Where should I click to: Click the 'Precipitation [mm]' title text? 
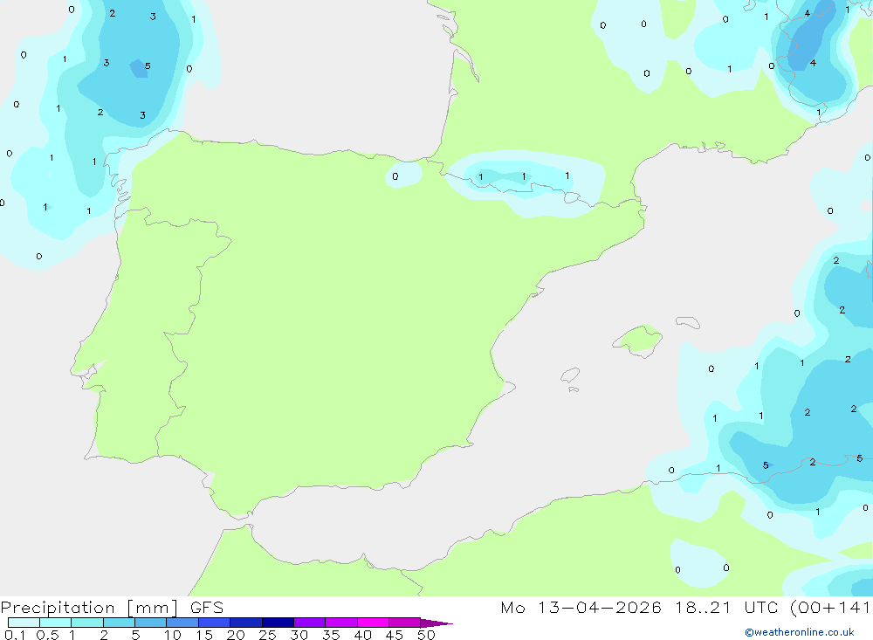[x=89, y=608]
